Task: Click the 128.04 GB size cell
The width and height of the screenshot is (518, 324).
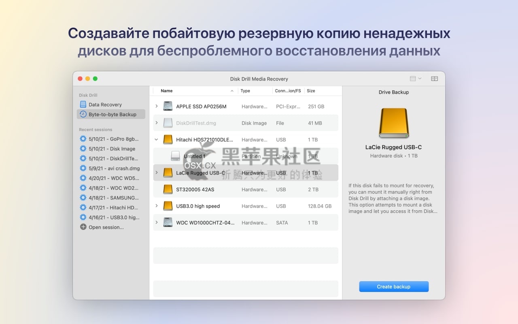Action: (320, 206)
